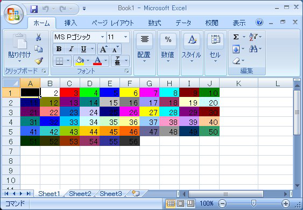The width and height of the screenshot is (303, 210).
Task: Open the 表示 tab
Action: pyautogui.click(x=239, y=23)
